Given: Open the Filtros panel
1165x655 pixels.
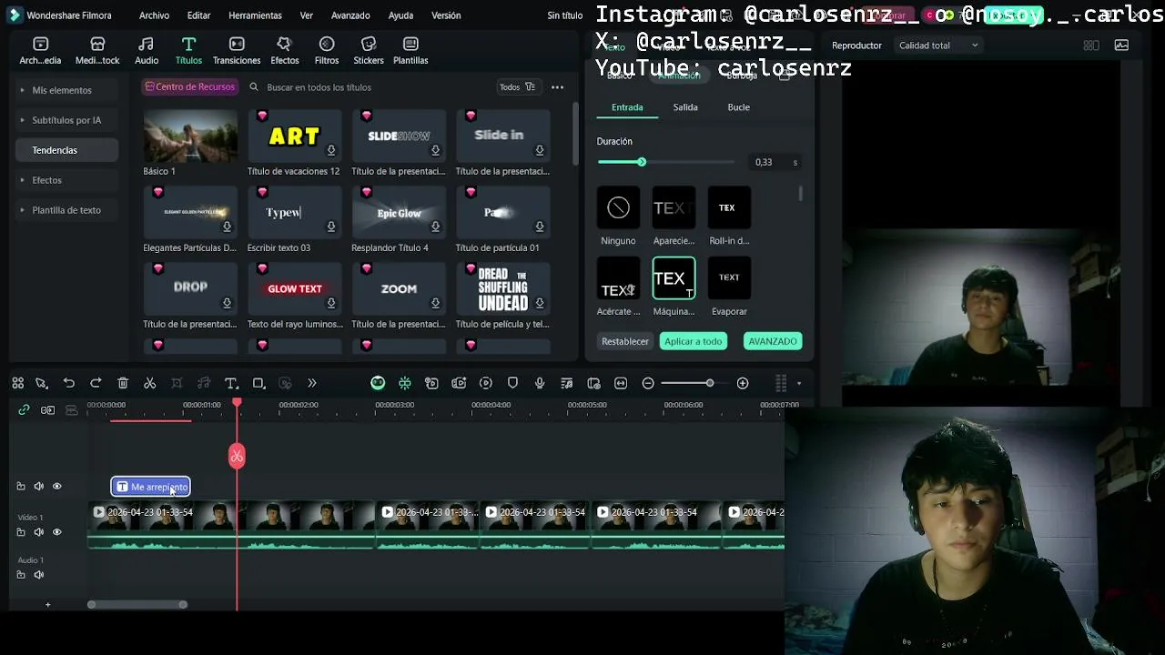Looking at the screenshot, I should [x=327, y=51].
